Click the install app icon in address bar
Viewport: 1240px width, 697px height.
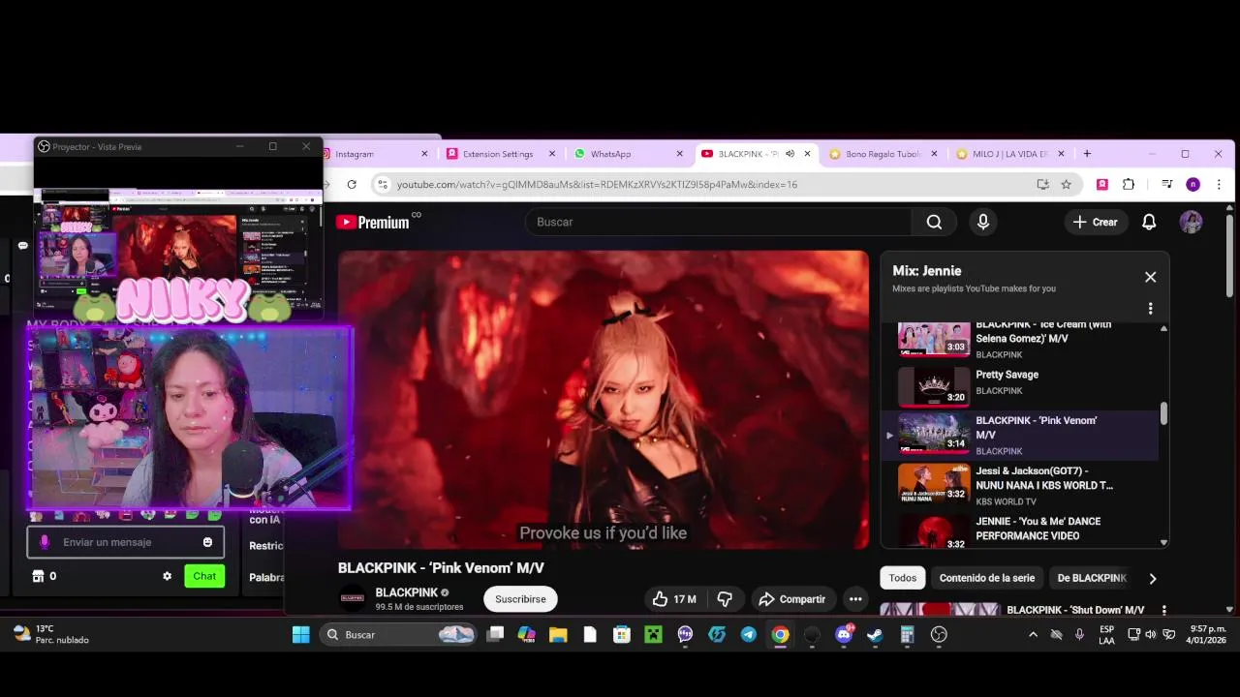(1042, 184)
